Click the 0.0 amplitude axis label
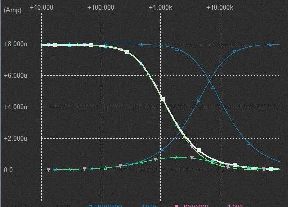Image resolution: width=288 pixels, height=207 pixels. click(8, 170)
